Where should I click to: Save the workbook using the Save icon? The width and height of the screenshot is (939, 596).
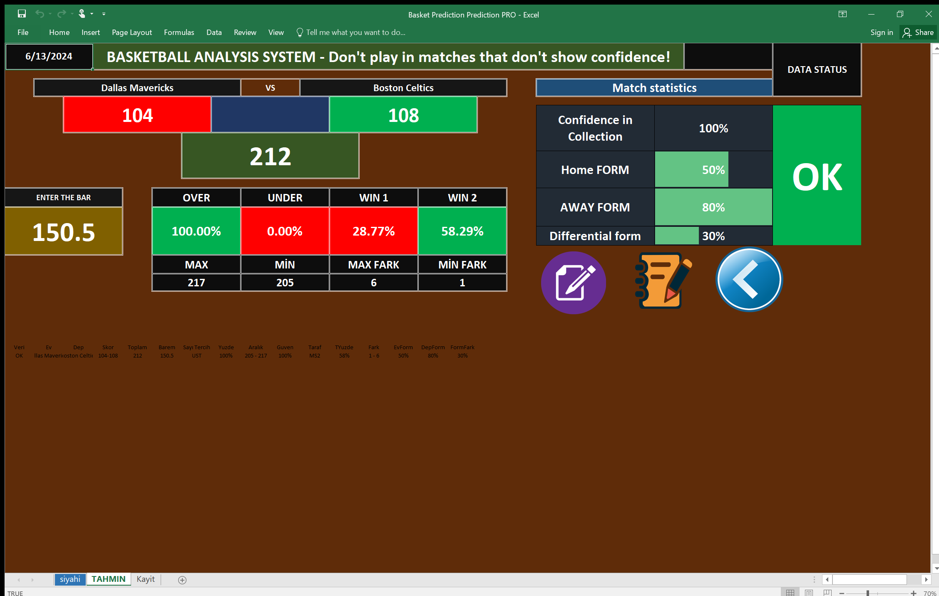22,14
